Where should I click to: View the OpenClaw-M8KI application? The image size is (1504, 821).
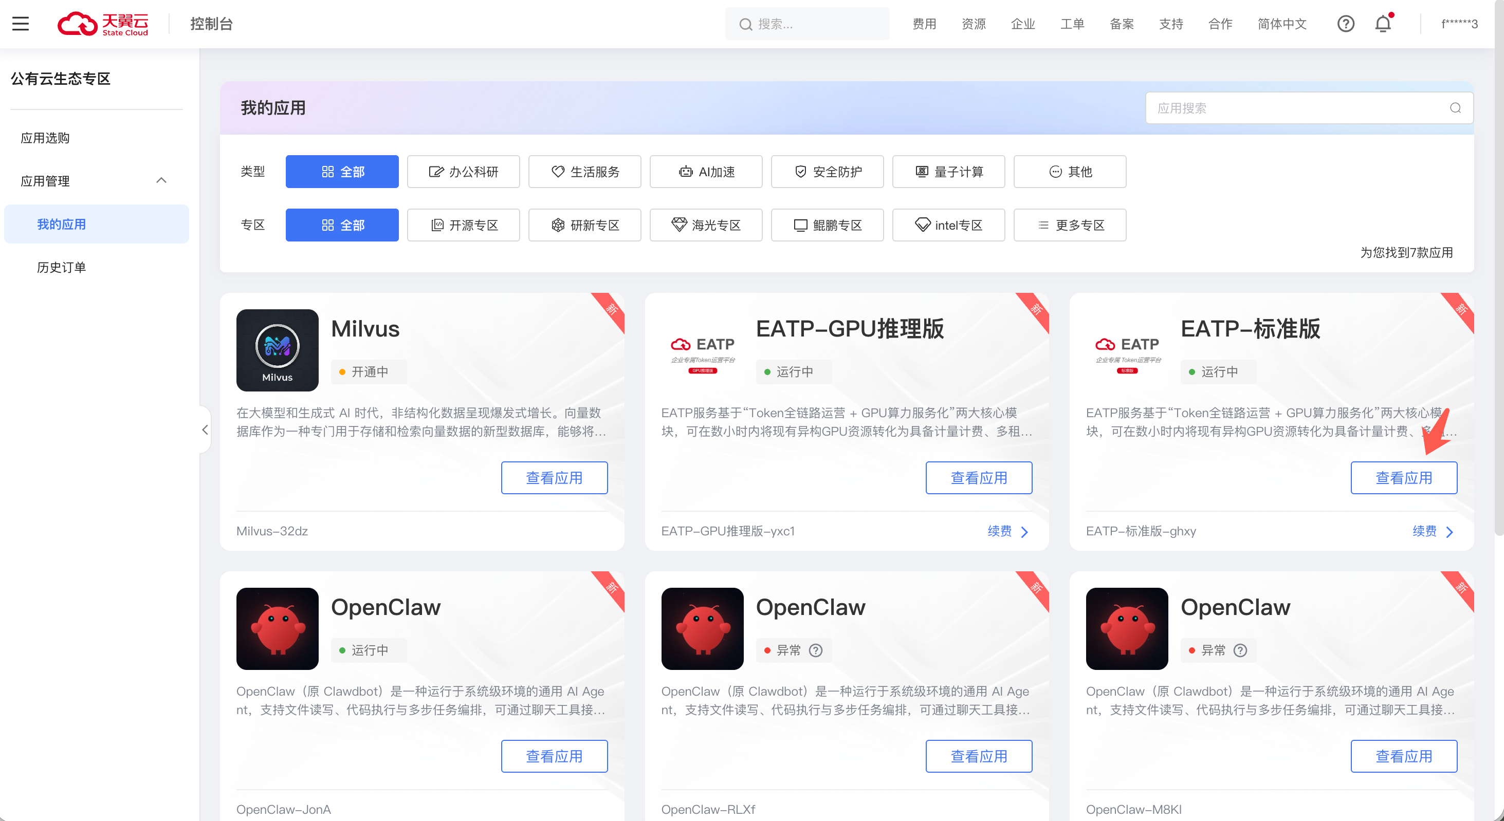[x=1404, y=756]
